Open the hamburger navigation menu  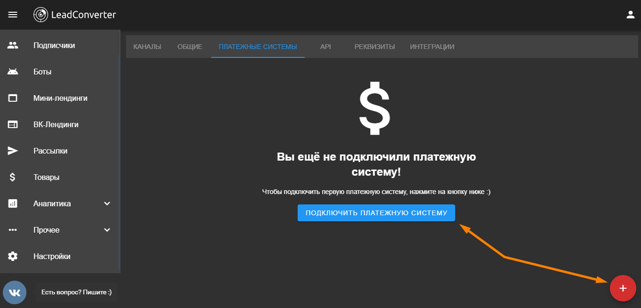[13, 15]
